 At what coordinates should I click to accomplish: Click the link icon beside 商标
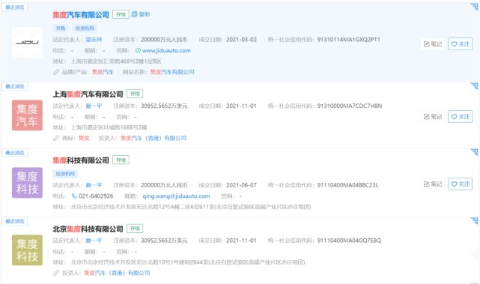coord(56,138)
